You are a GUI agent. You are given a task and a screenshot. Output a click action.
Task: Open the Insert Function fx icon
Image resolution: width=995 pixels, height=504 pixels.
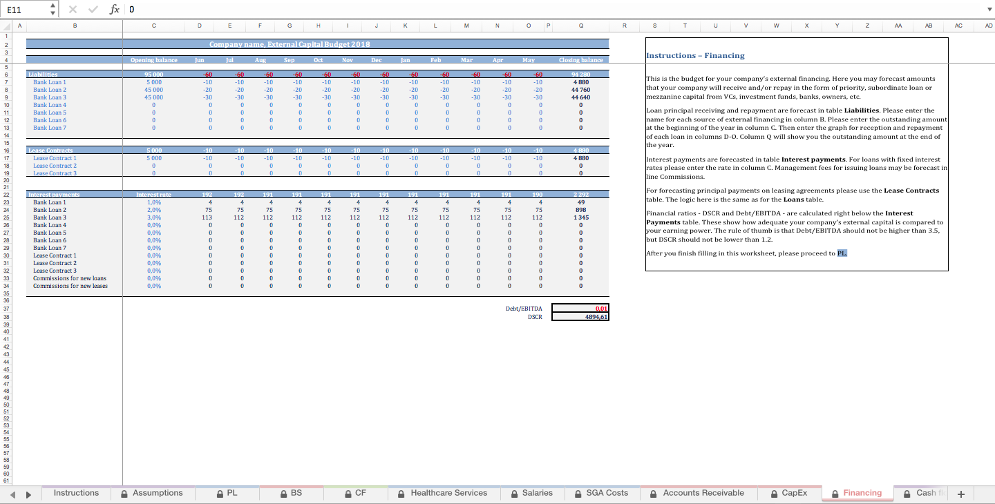pos(115,9)
